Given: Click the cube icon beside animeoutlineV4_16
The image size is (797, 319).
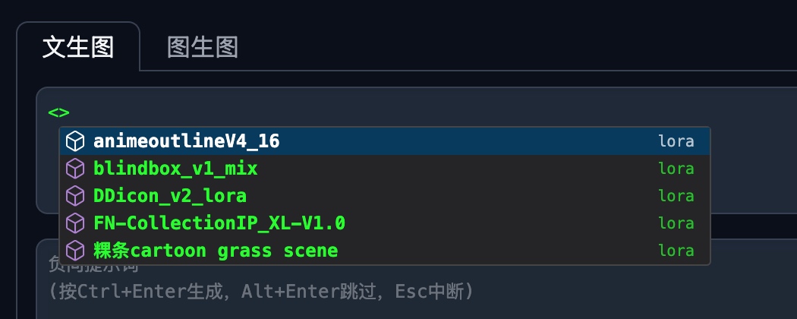Looking at the screenshot, I should [x=74, y=141].
